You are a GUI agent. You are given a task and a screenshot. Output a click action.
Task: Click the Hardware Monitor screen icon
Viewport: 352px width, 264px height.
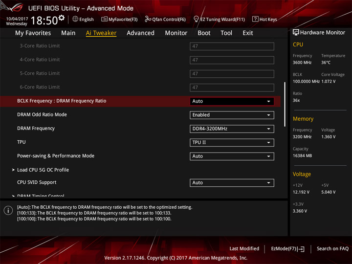point(296,33)
